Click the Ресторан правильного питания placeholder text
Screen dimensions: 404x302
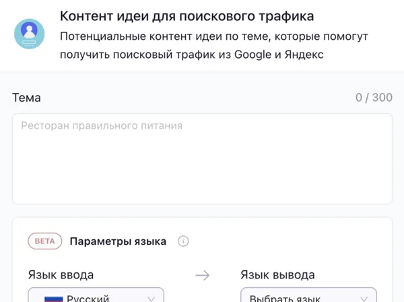(102, 125)
